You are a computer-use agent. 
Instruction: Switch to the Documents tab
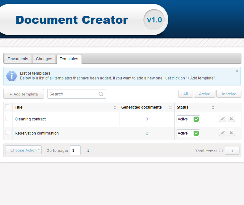(x=18, y=59)
